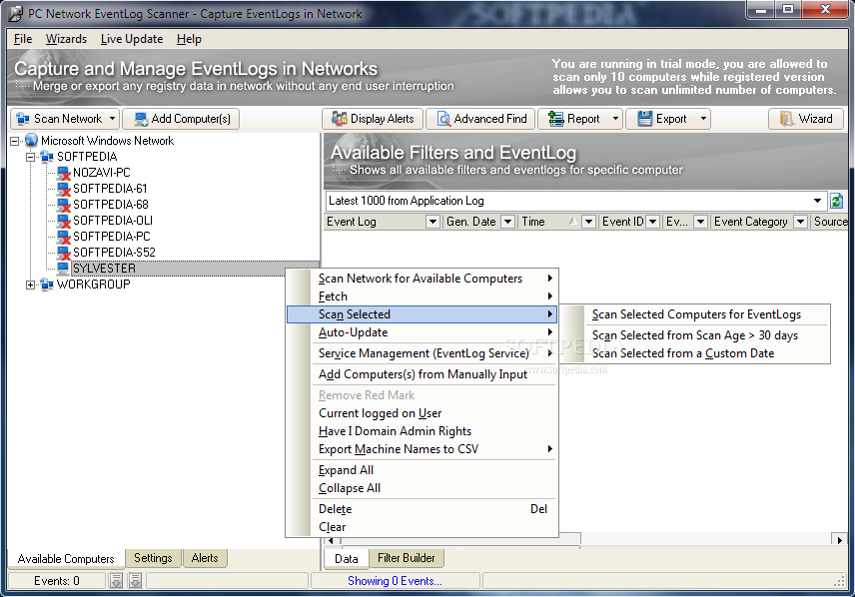Open the Help menu
This screenshot has height=597, width=855.
(189, 39)
